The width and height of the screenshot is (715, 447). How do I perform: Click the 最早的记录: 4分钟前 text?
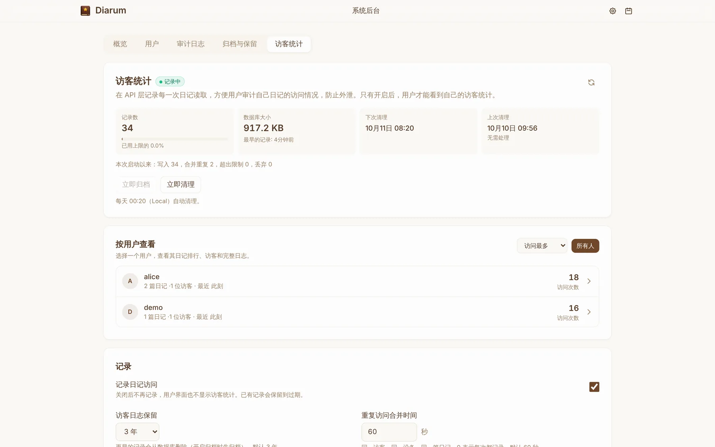pyautogui.click(x=269, y=140)
